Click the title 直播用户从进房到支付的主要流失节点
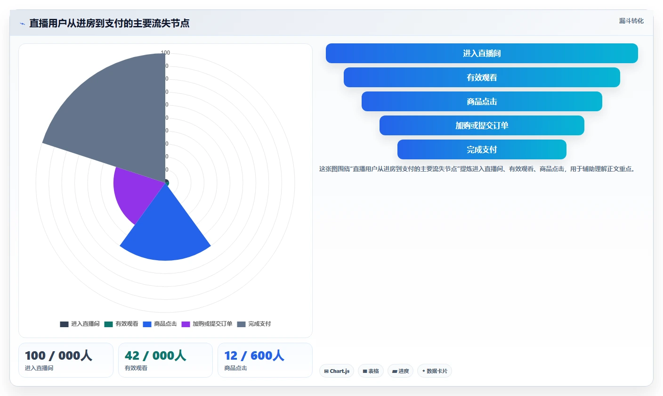663x396 pixels. [x=109, y=23]
